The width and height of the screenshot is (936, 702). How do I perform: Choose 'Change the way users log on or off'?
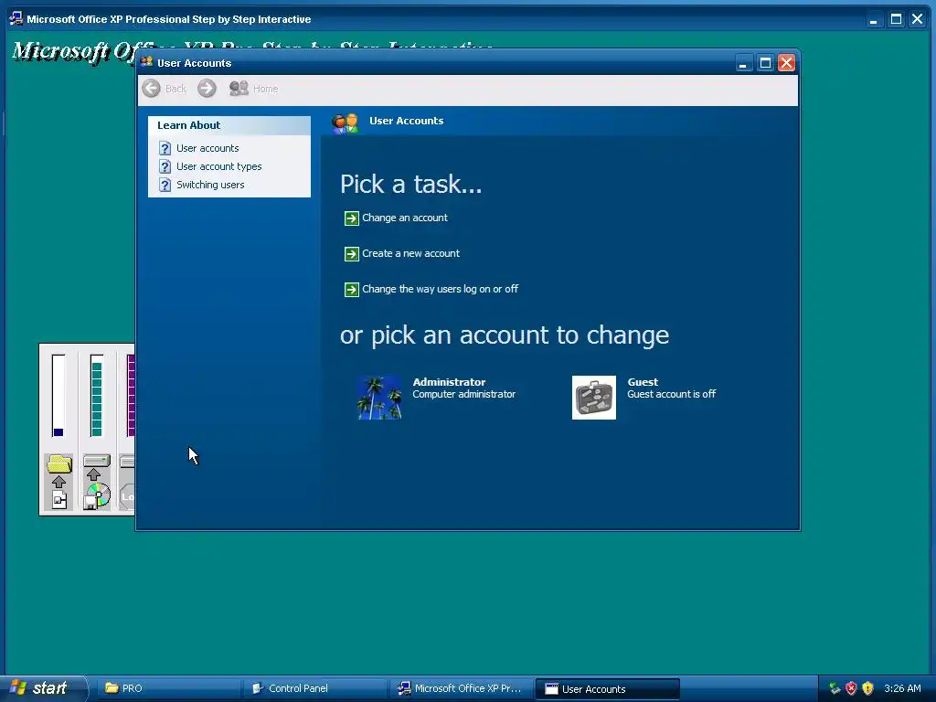[x=440, y=289]
